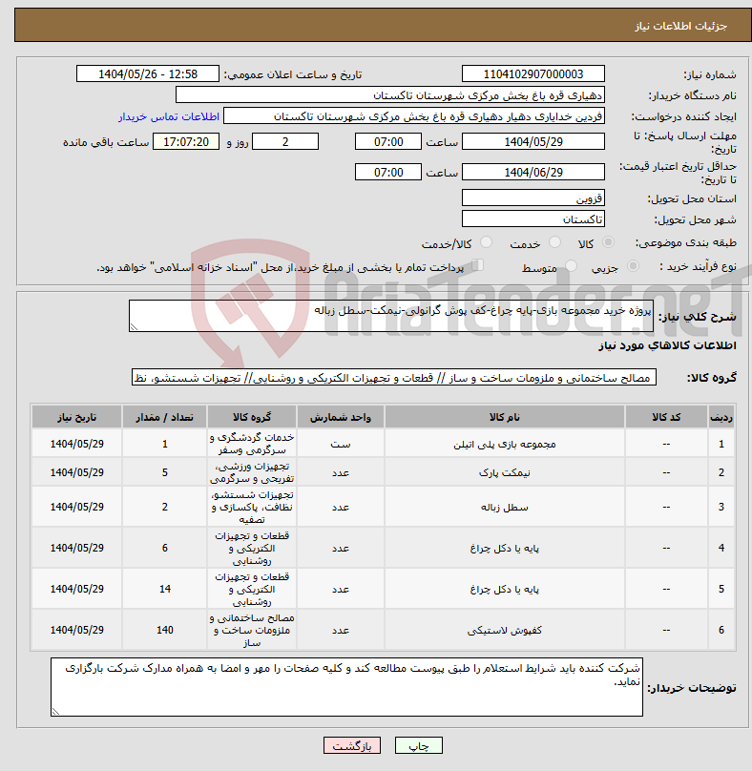The image size is (752, 771).
Task: Click the remaining days field showing 2
Action: click(x=285, y=141)
